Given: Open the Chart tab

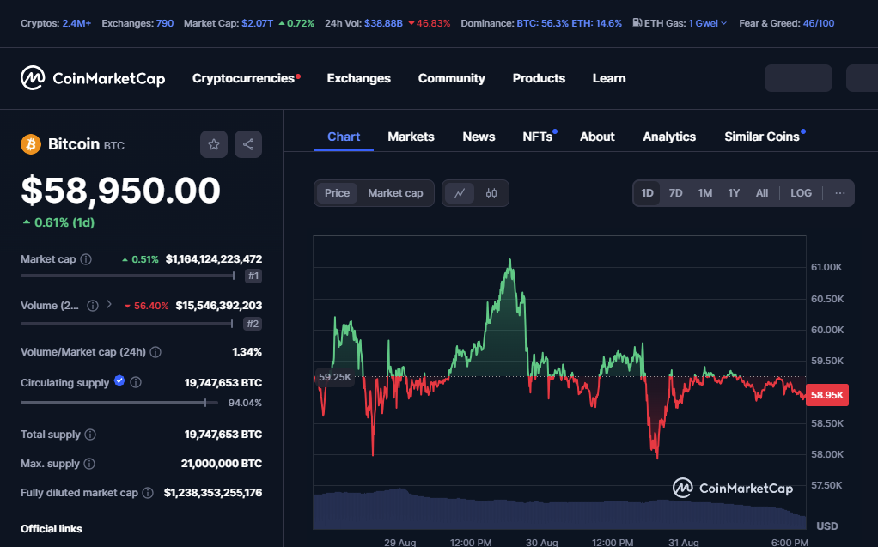Looking at the screenshot, I should (344, 137).
